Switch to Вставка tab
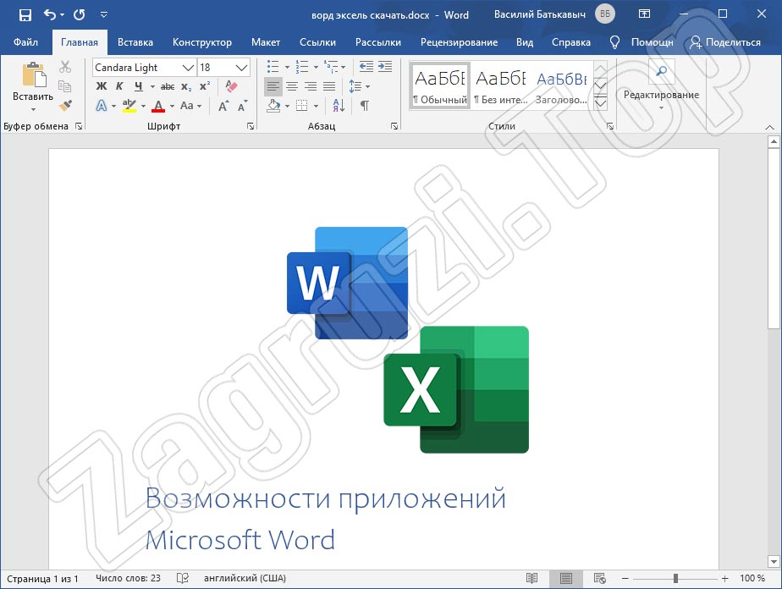This screenshot has width=782, height=589. click(135, 42)
